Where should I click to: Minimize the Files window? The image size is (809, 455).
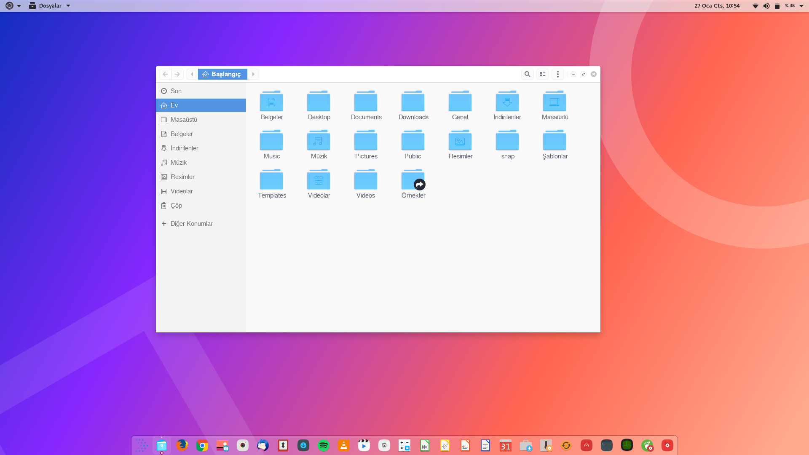pos(573,74)
